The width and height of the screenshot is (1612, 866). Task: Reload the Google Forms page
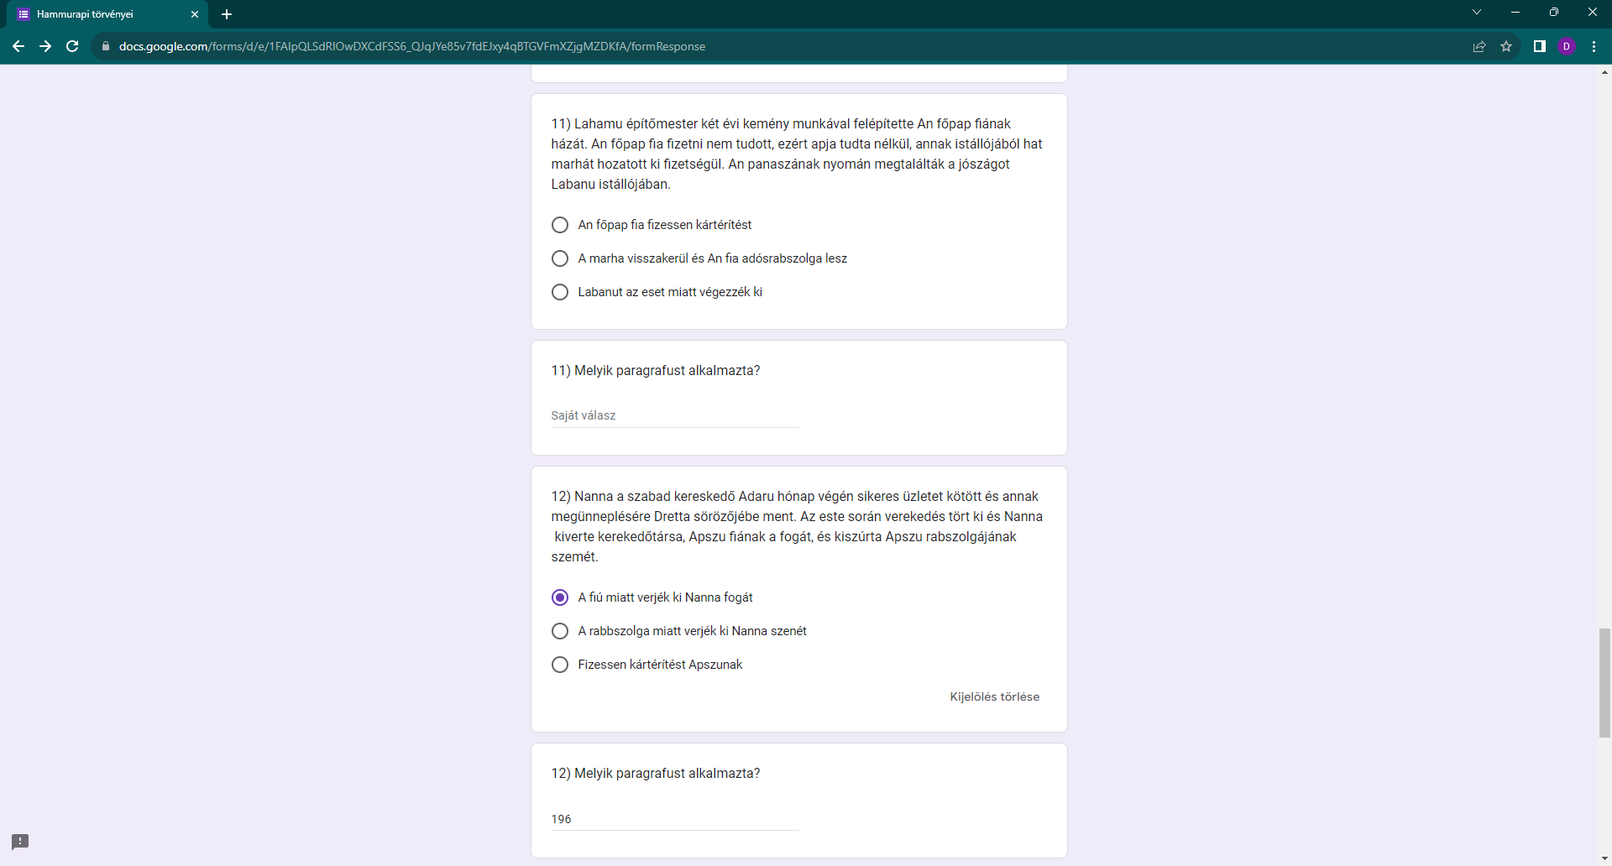tap(72, 46)
